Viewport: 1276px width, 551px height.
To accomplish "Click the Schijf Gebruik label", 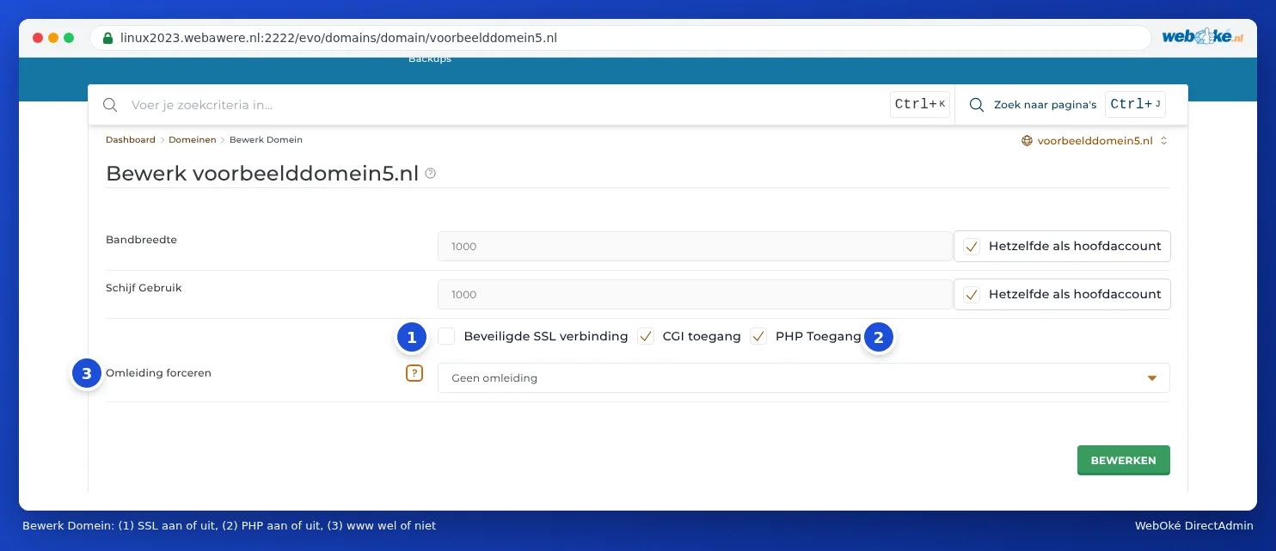I will click(144, 288).
